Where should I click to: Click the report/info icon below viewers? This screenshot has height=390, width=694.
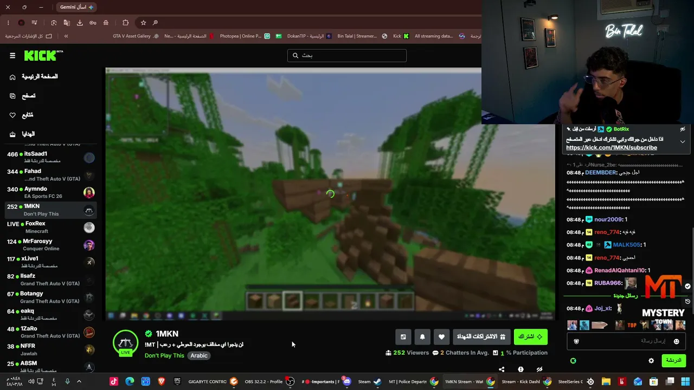(520, 369)
